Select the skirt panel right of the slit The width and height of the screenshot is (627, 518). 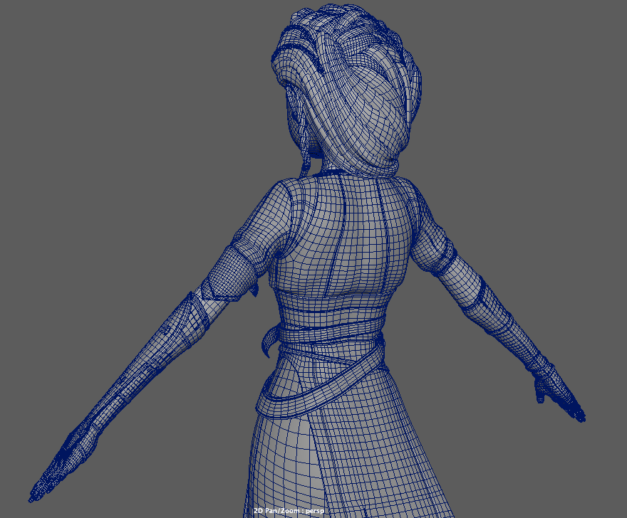pos(385,455)
